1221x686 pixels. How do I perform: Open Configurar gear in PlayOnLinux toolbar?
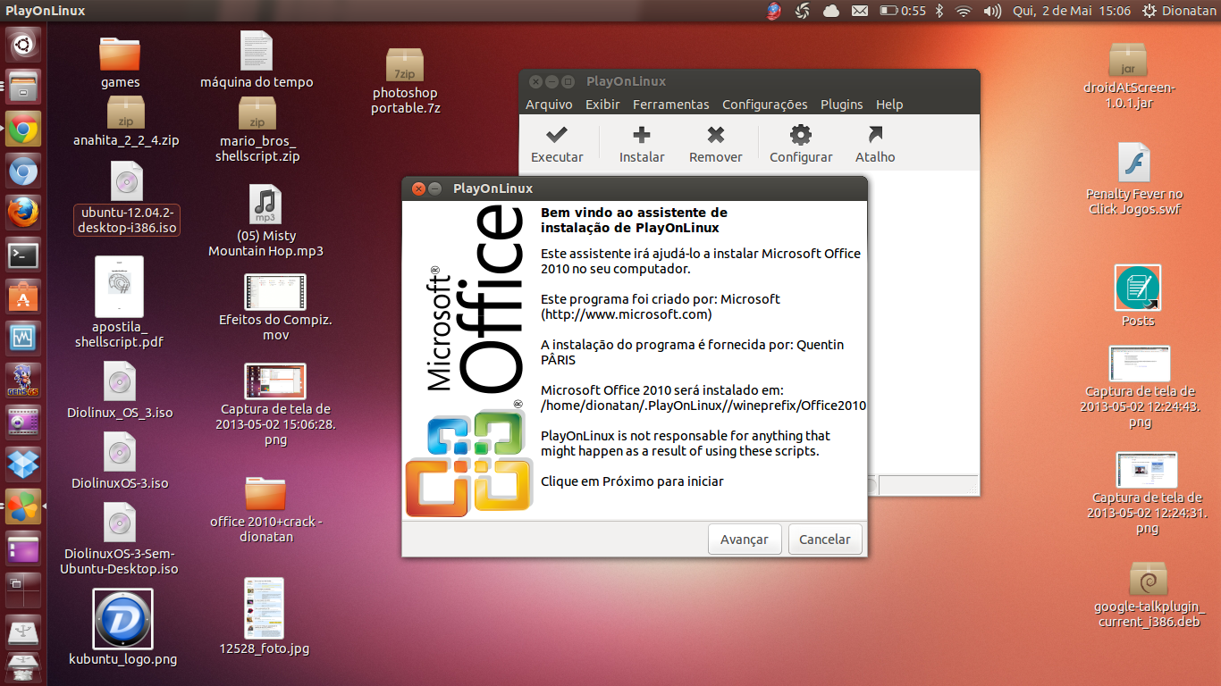tap(801, 135)
